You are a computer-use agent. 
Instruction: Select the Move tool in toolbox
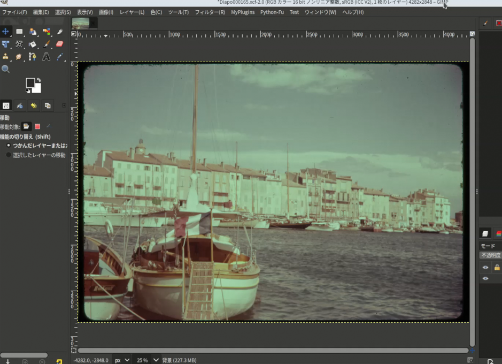(5, 32)
